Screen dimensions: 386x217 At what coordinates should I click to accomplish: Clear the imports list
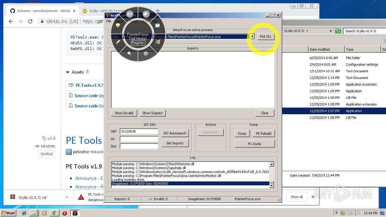click(265, 113)
